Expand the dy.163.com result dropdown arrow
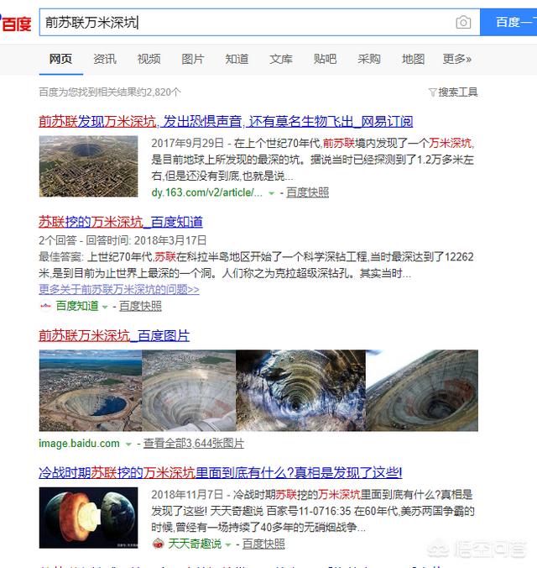The width and height of the screenshot is (537, 568). pos(271,193)
